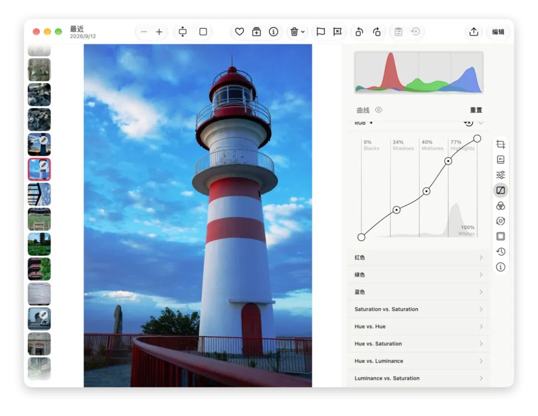This screenshot has height=416, width=538.
Task: Click the fit-to-window icon in toolbar
Action: click(182, 32)
